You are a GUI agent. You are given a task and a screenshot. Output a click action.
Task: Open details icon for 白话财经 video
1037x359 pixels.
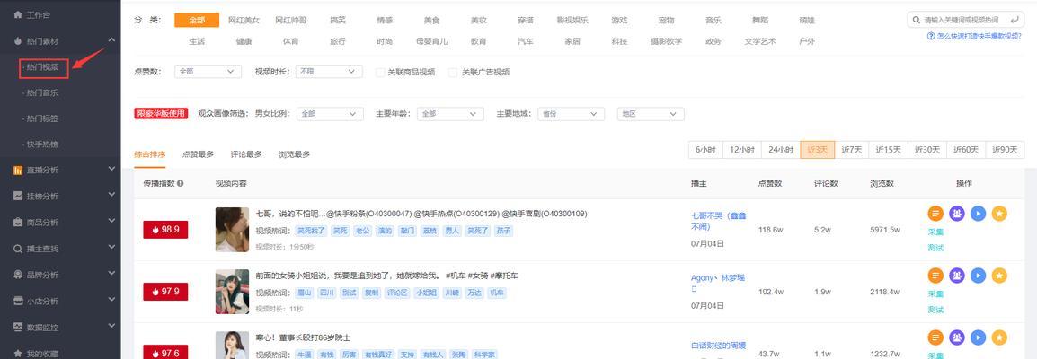click(x=935, y=337)
